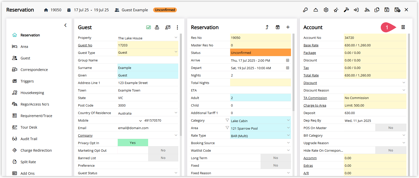Click the orange Unconfirmed Status field

click(261, 53)
